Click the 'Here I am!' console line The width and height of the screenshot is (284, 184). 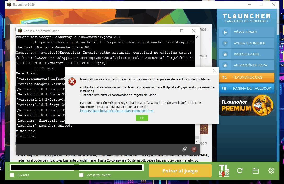coord(26,73)
